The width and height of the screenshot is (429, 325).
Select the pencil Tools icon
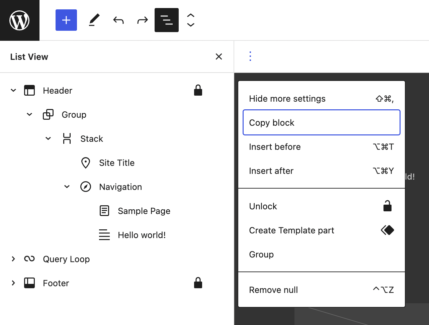click(94, 20)
